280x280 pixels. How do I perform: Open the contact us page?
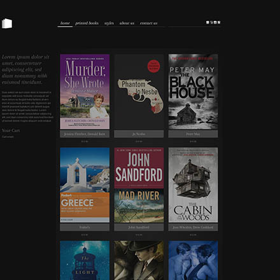(148, 23)
